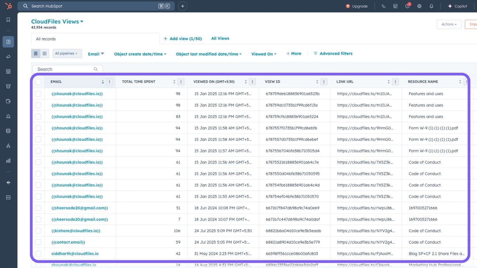The height and width of the screenshot is (268, 477).
Task: Open the settings gear icon
Action: tap(419, 6)
